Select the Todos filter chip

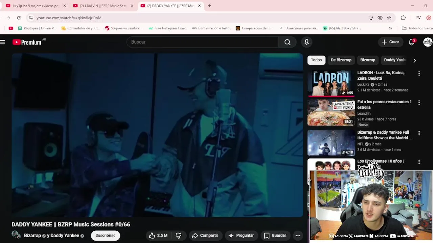click(x=316, y=60)
